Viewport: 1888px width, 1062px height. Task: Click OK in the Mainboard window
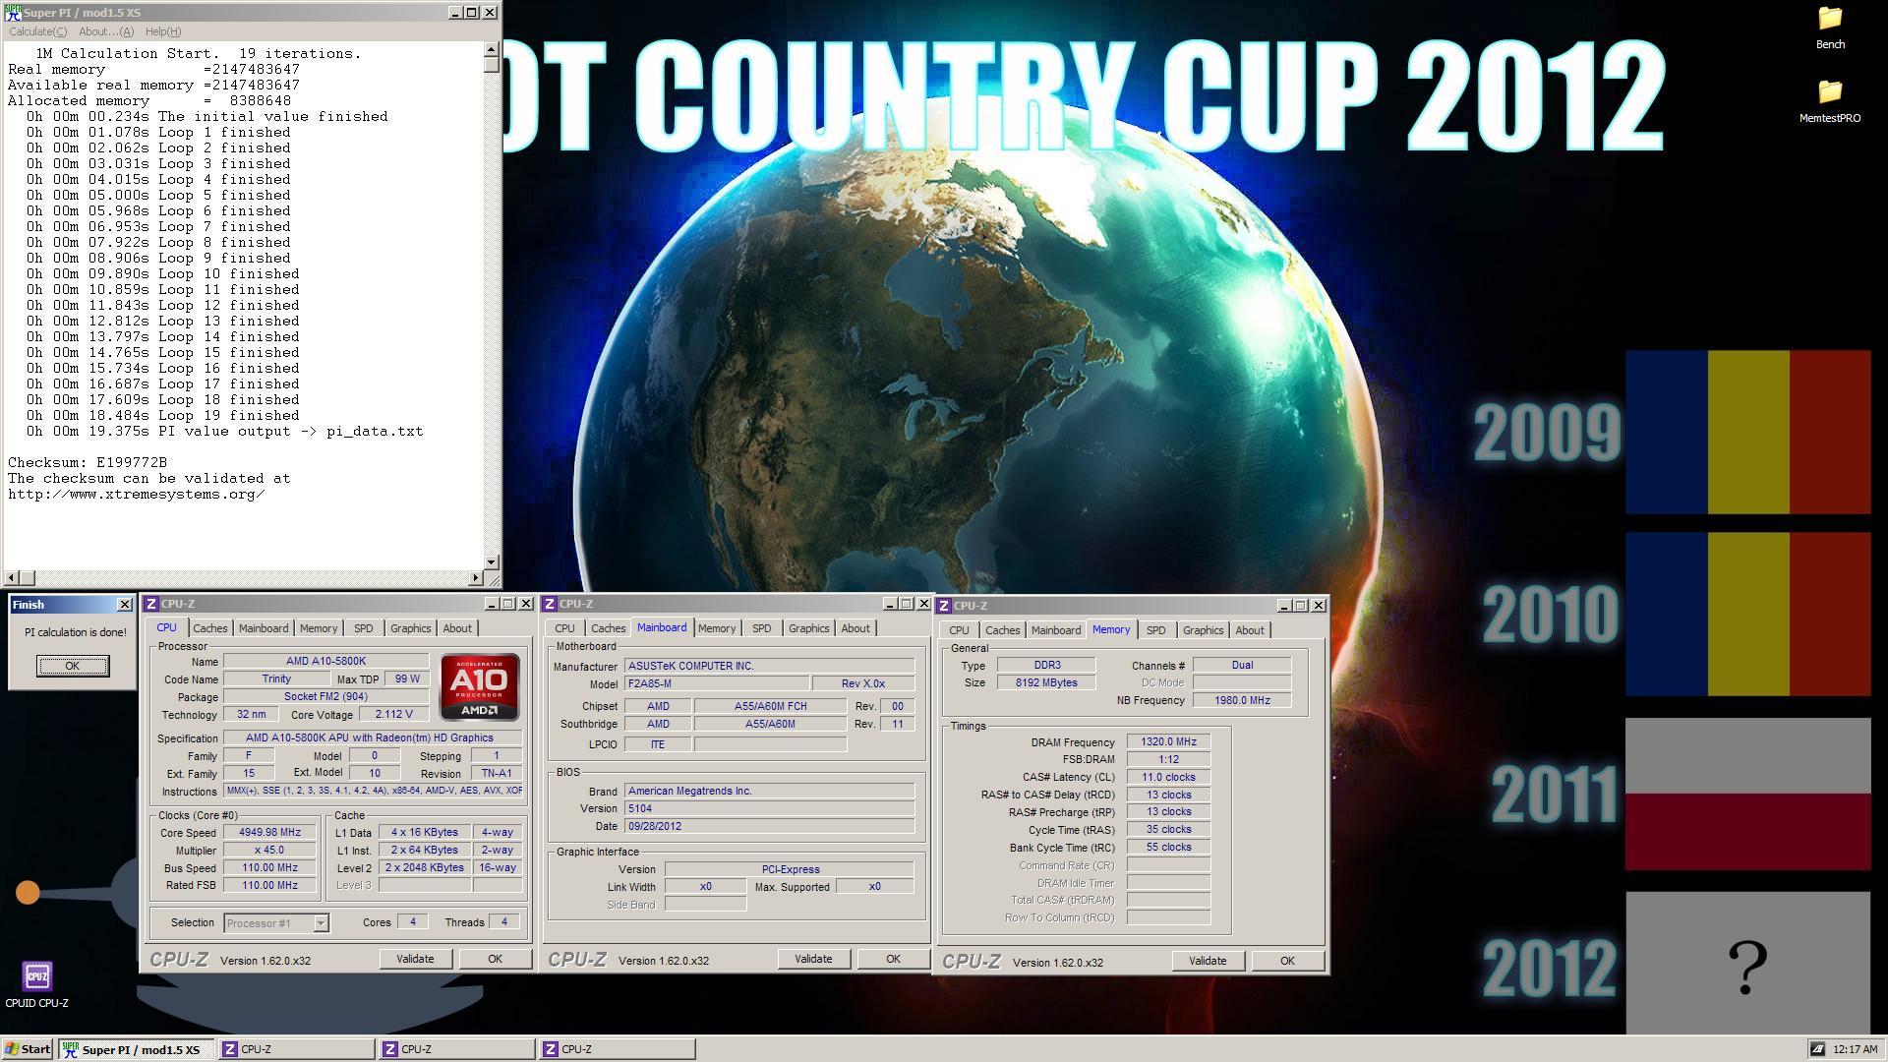[893, 959]
